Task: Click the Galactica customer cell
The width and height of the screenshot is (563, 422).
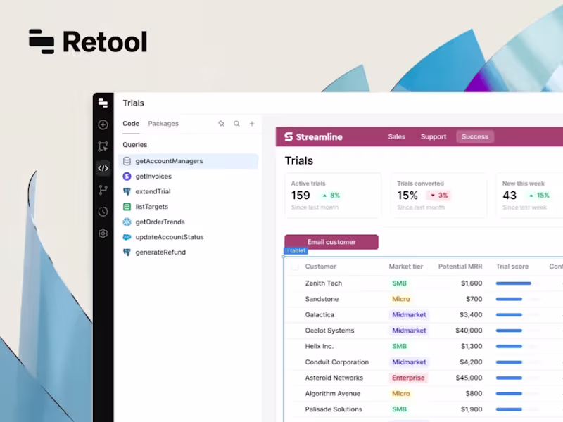Action: [x=320, y=315]
